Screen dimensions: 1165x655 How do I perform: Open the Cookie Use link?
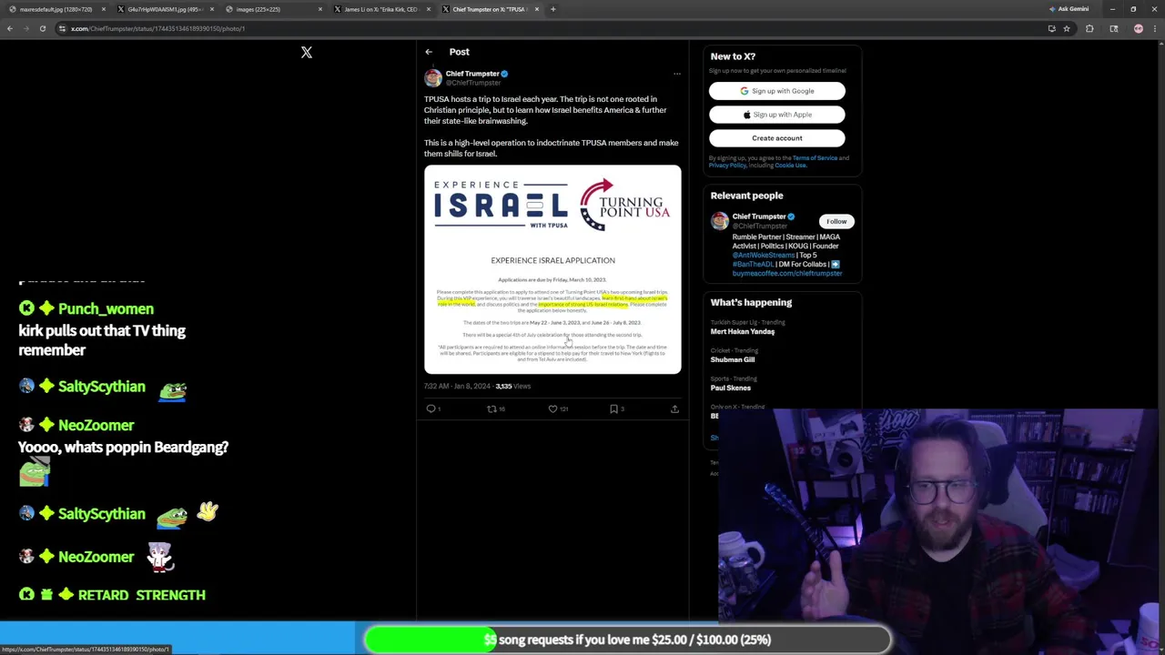point(790,166)
